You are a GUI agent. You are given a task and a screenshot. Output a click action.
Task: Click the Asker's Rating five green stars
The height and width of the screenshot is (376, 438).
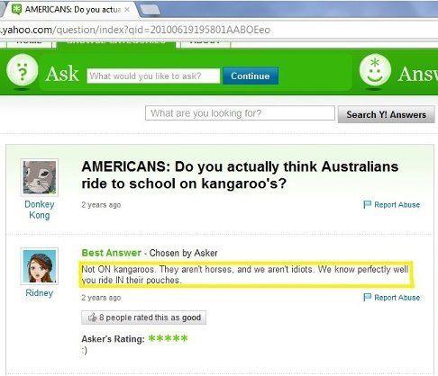168,338
